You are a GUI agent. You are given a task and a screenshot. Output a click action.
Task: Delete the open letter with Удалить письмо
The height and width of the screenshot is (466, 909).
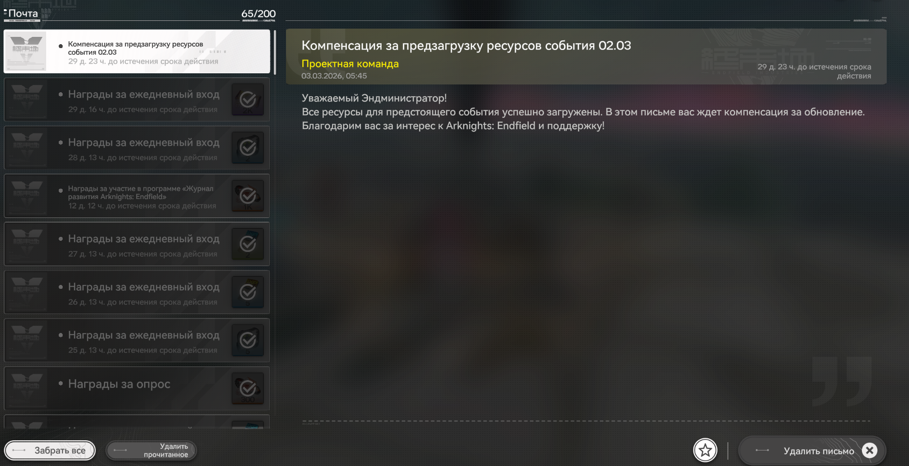coord(812,451)
